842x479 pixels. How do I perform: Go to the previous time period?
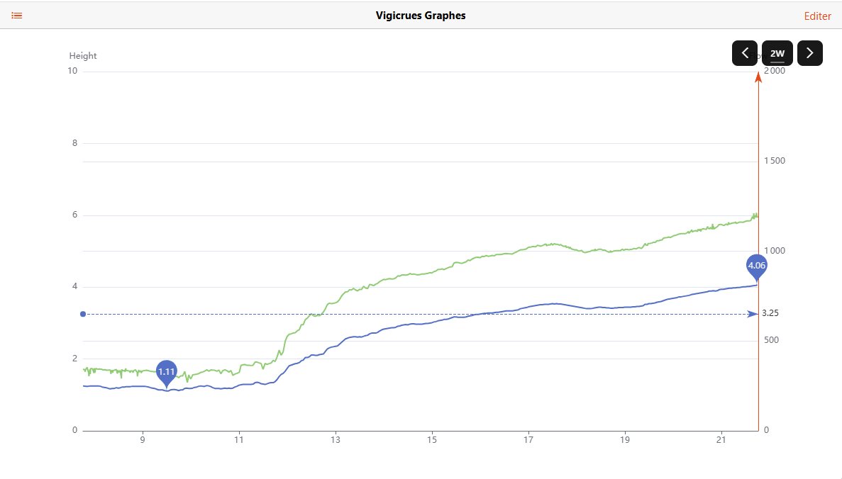[745, 53]
